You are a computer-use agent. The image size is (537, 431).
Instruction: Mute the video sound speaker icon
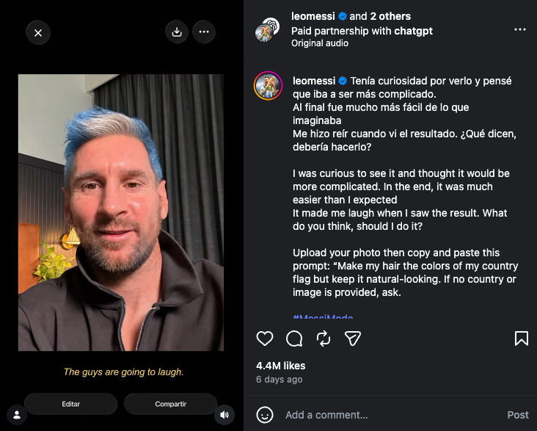tap(224, 415)
